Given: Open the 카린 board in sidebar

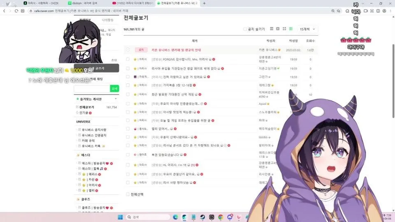Looking at the screenshot, I should click(x=91, y=180).
